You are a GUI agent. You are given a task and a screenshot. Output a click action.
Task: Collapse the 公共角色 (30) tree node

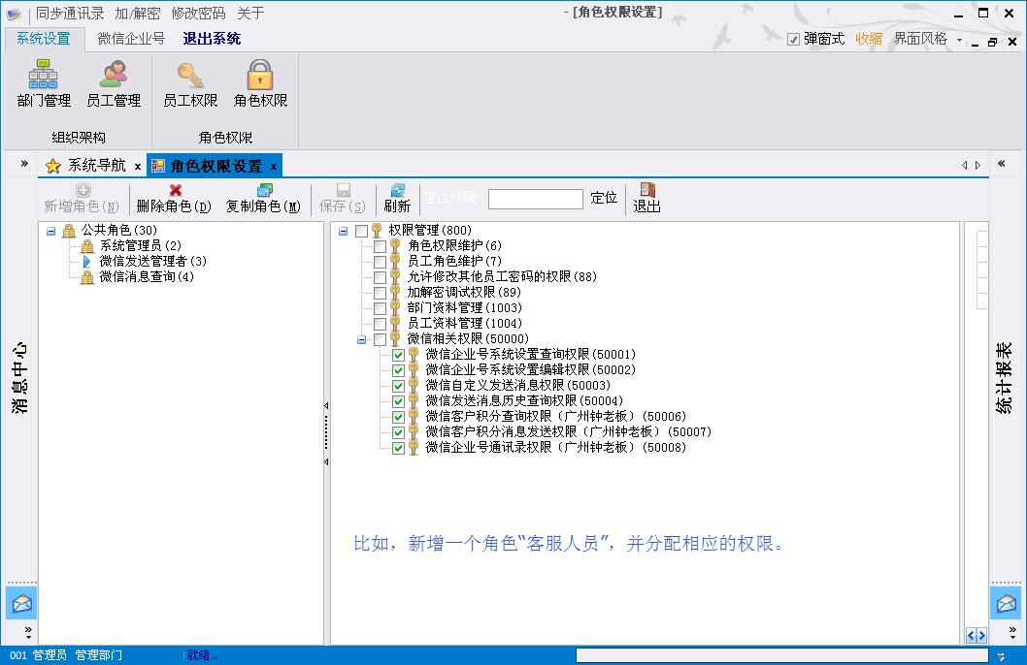point(50,231)
